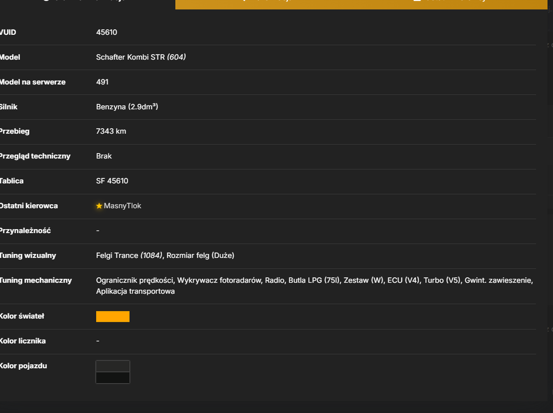Select the Benzyna engine value
Image resolution: width=553 pixels, height=413 pixels.
[127, 107]
